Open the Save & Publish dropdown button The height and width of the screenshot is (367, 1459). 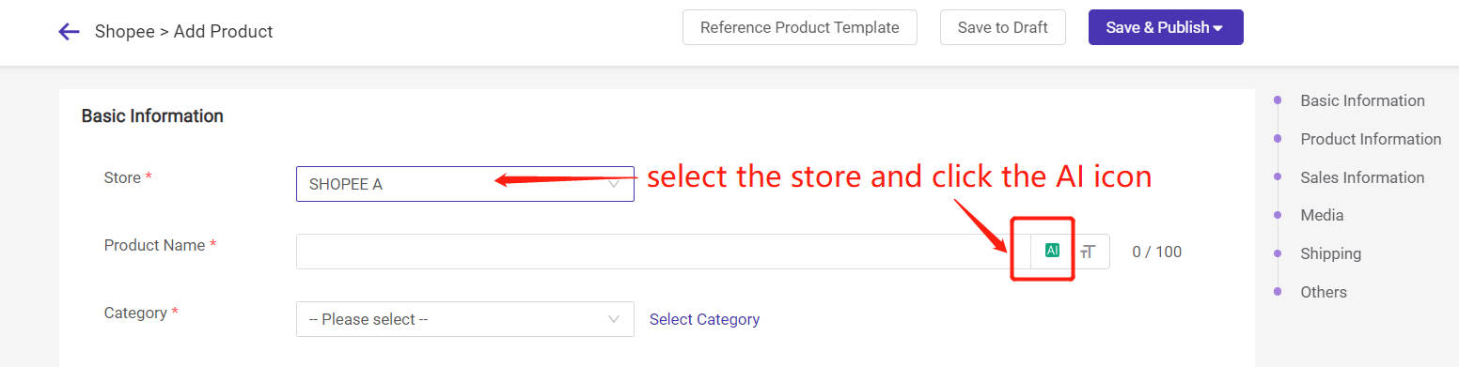[1166, 27]
